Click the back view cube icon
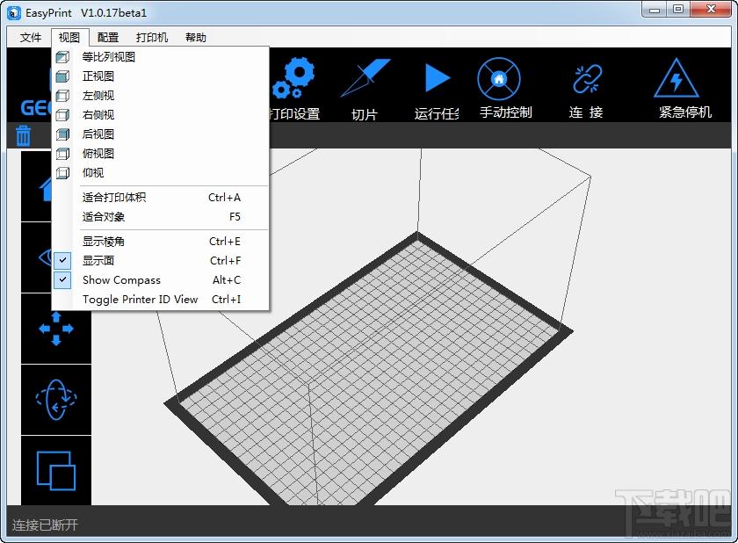 pos(62,134)
